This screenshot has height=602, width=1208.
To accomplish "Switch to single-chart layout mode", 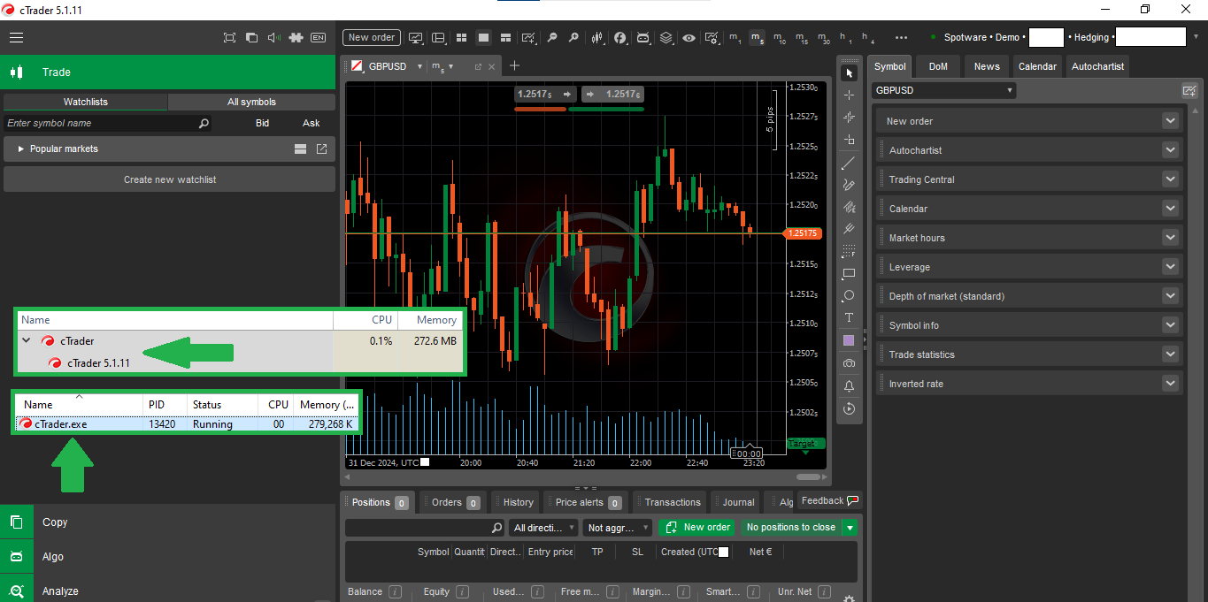I will pos(483,37).
